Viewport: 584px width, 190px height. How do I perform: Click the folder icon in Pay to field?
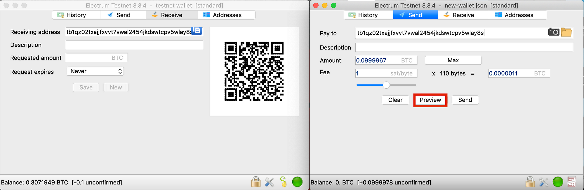pyautogui.click(x=566, y=32)
